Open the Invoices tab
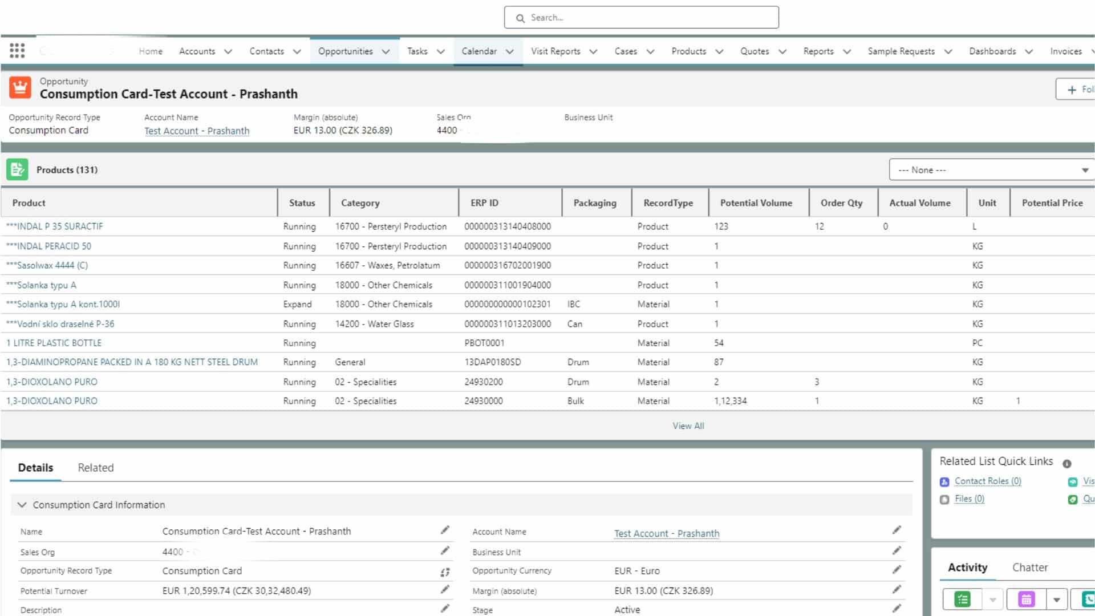The height and width of the screenshot is (616, 1095). click(1066, 51)
